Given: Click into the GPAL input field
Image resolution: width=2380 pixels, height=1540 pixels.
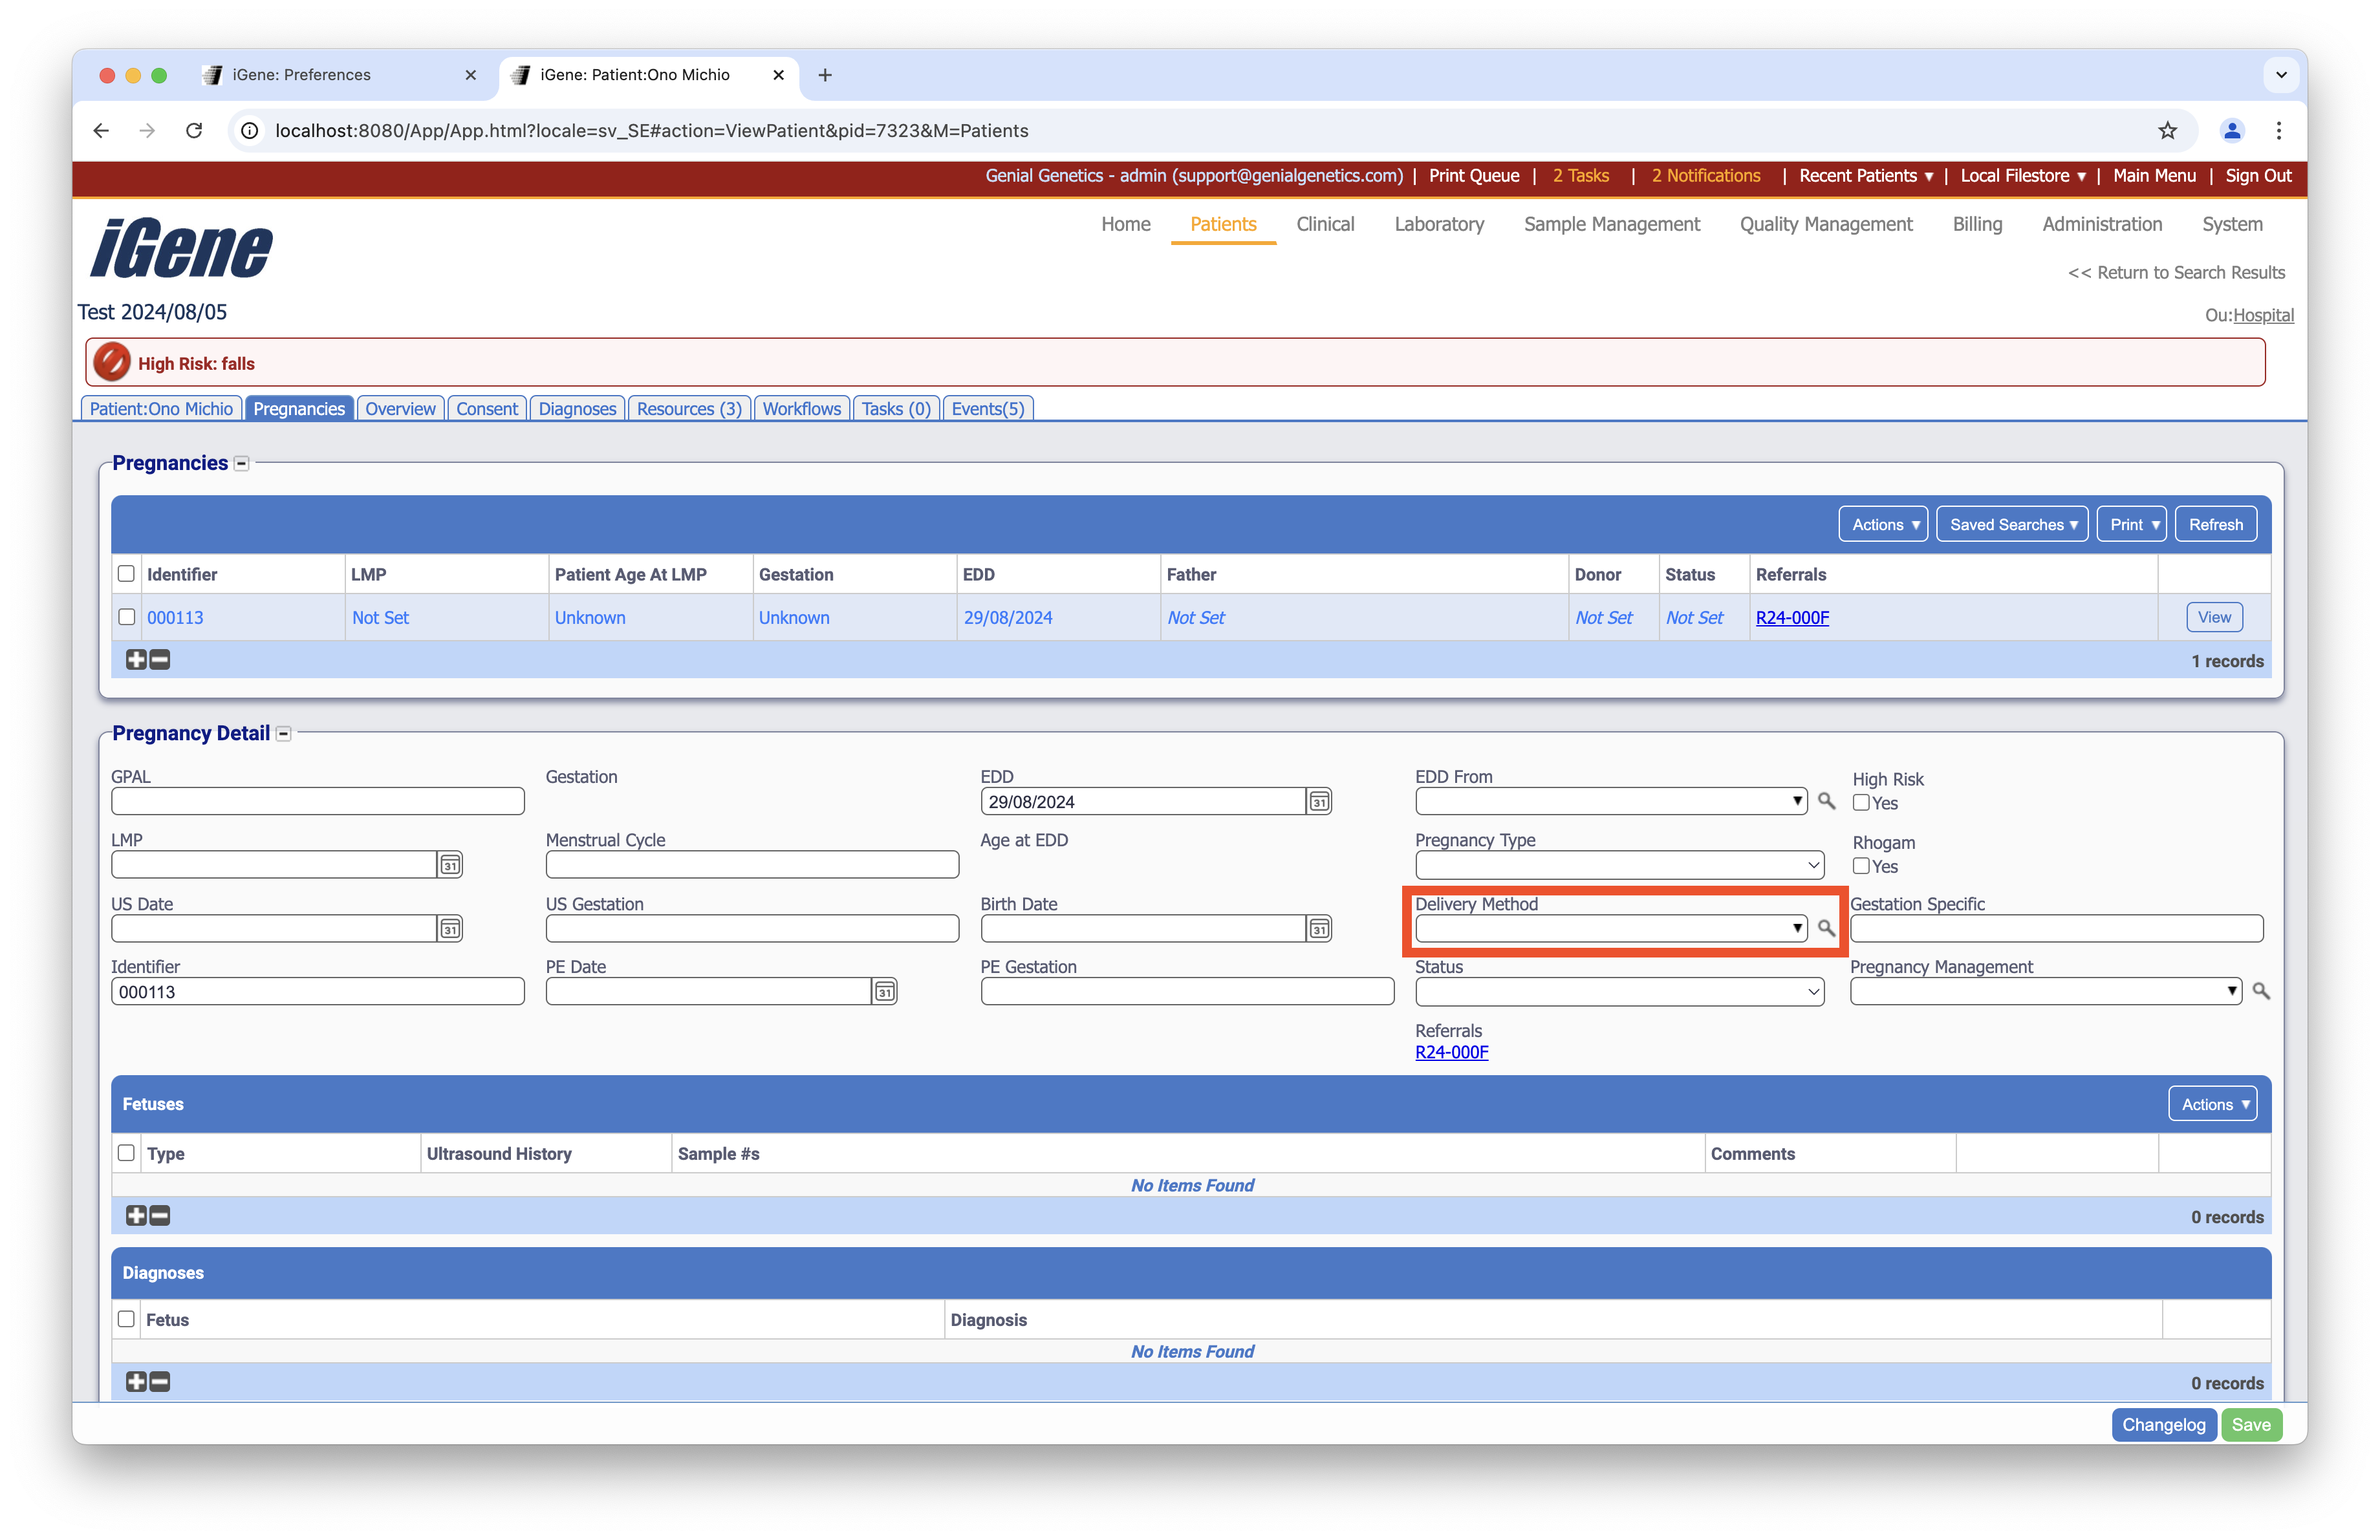Looking at the screenshot, I should pos(317,802).
